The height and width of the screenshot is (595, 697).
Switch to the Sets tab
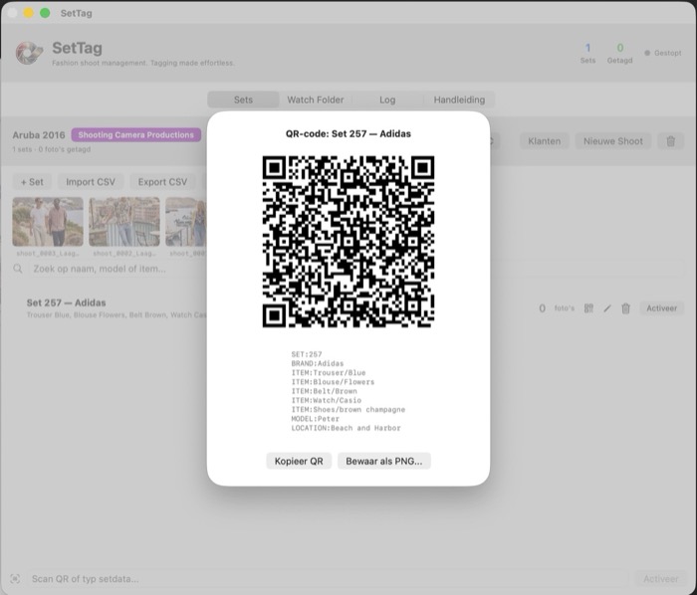point(243,99)
